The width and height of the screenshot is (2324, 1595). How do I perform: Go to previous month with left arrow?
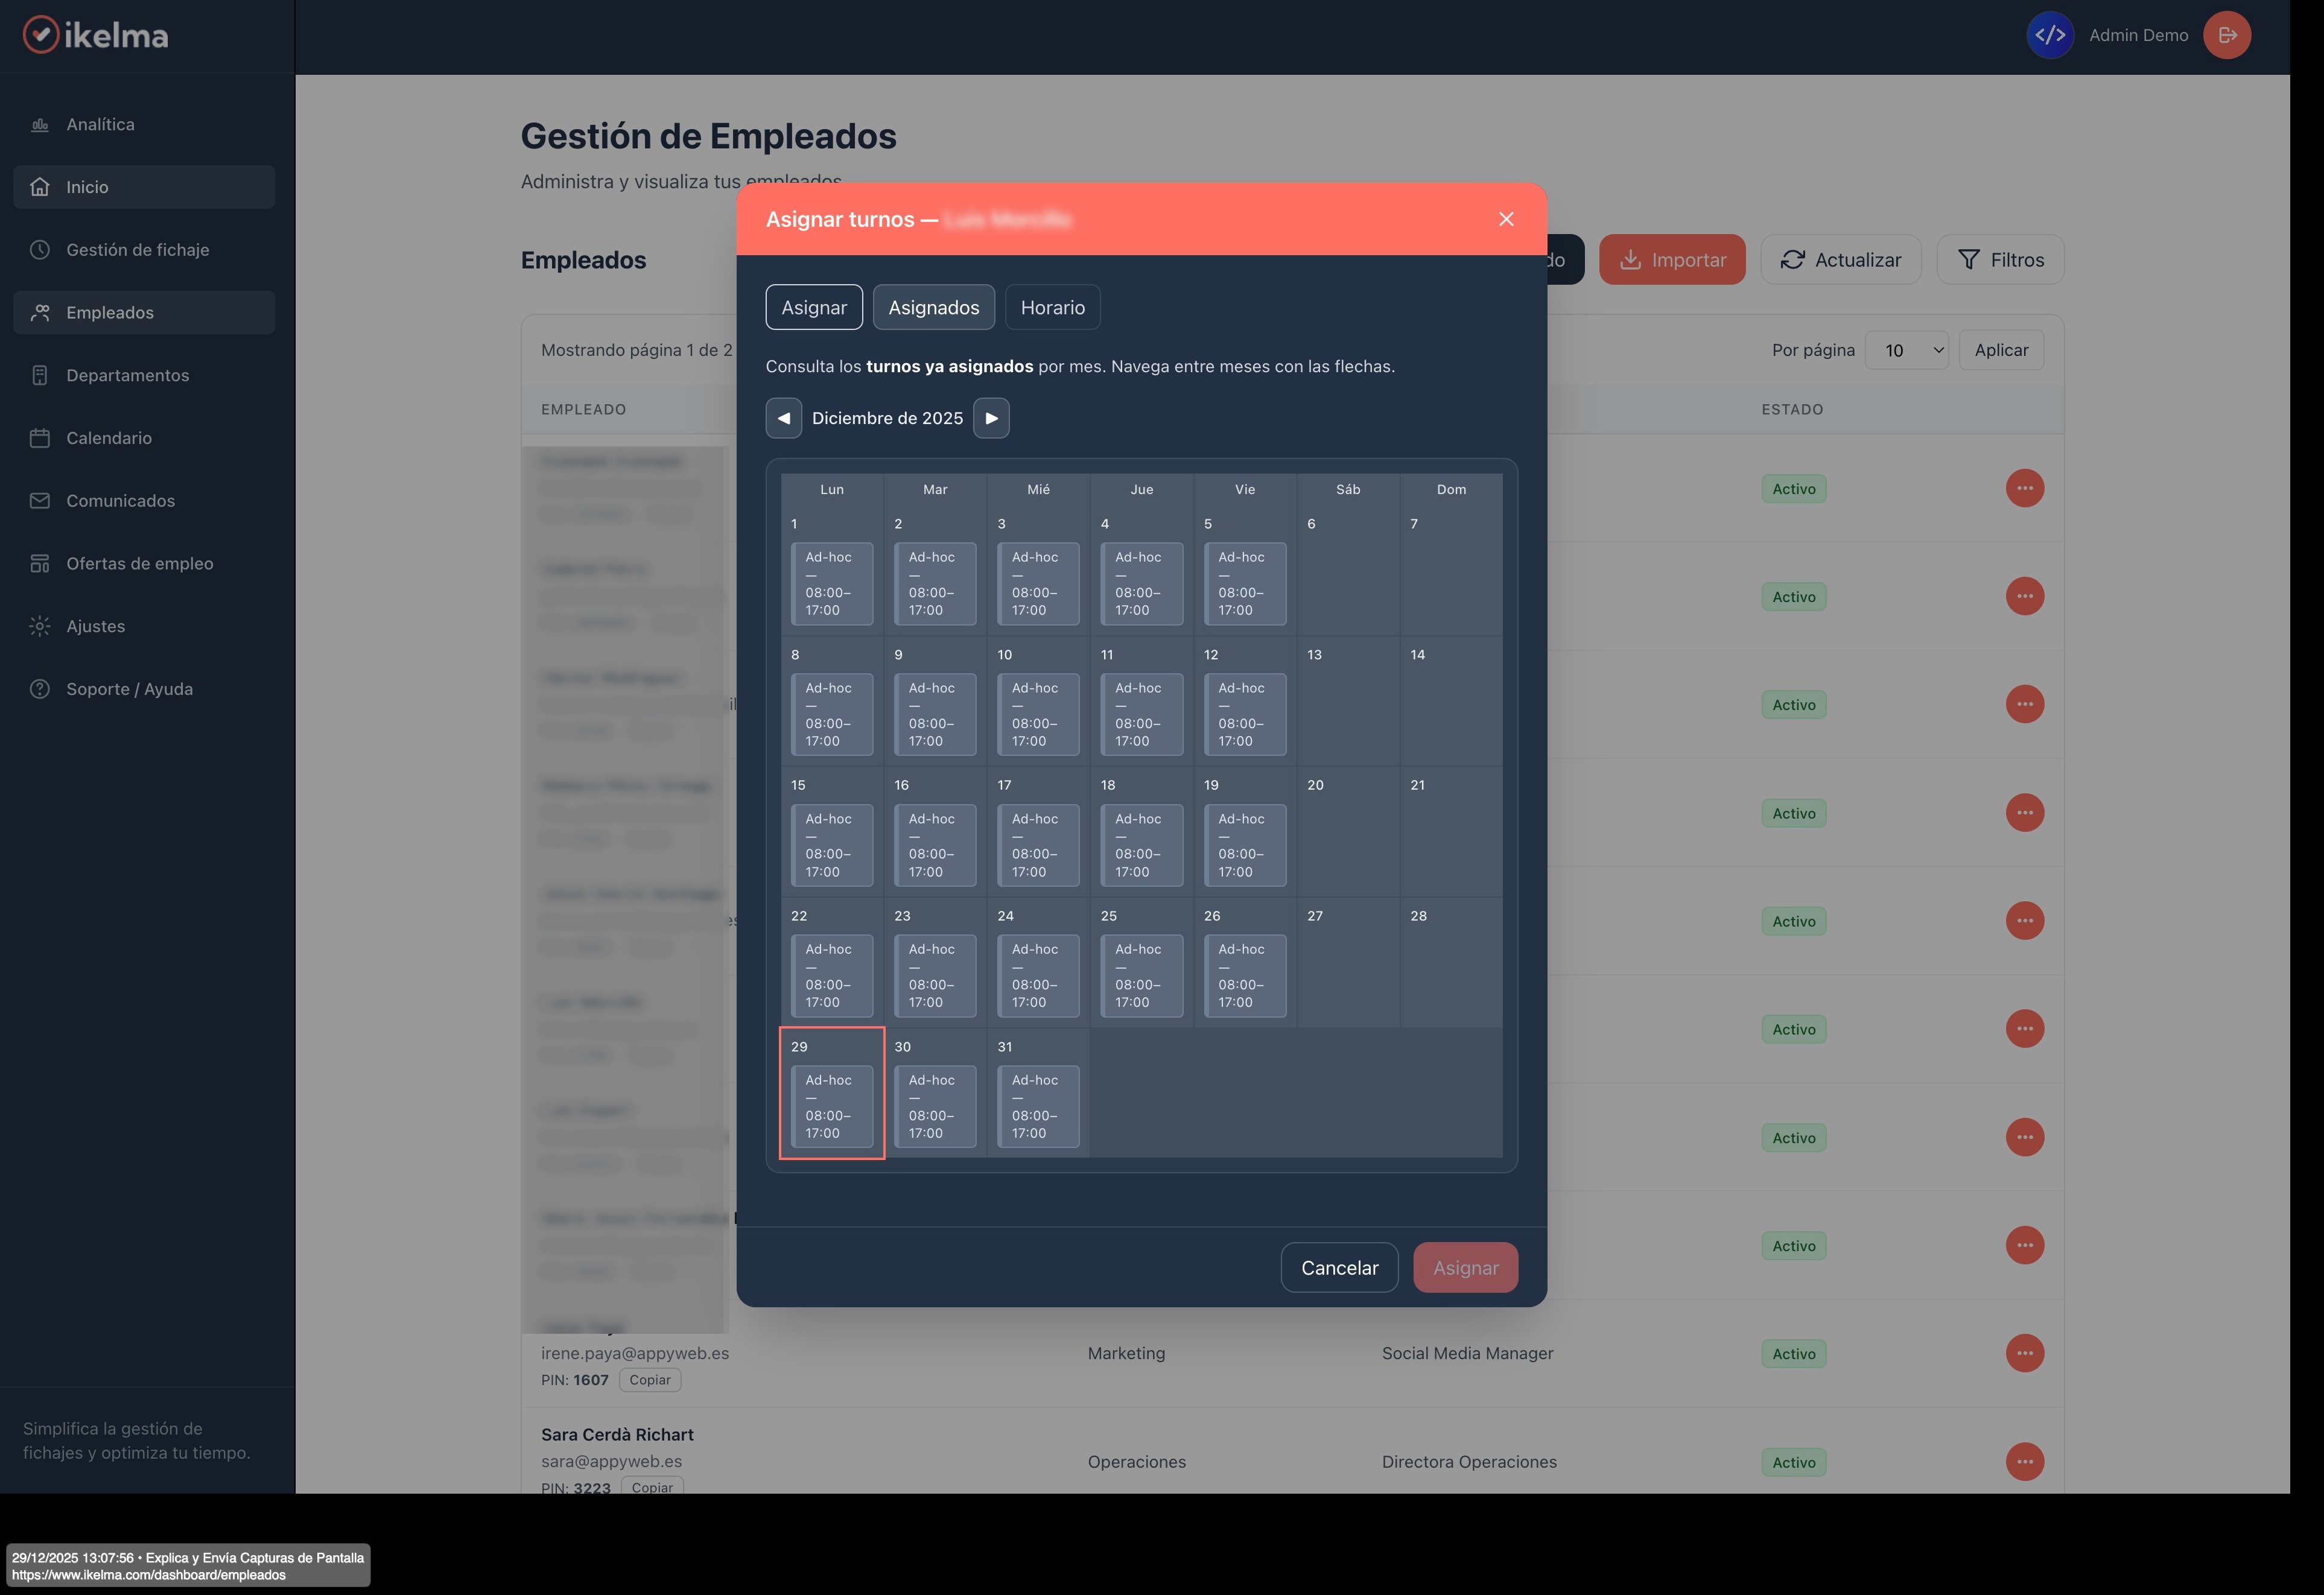[x=783, y=418]
